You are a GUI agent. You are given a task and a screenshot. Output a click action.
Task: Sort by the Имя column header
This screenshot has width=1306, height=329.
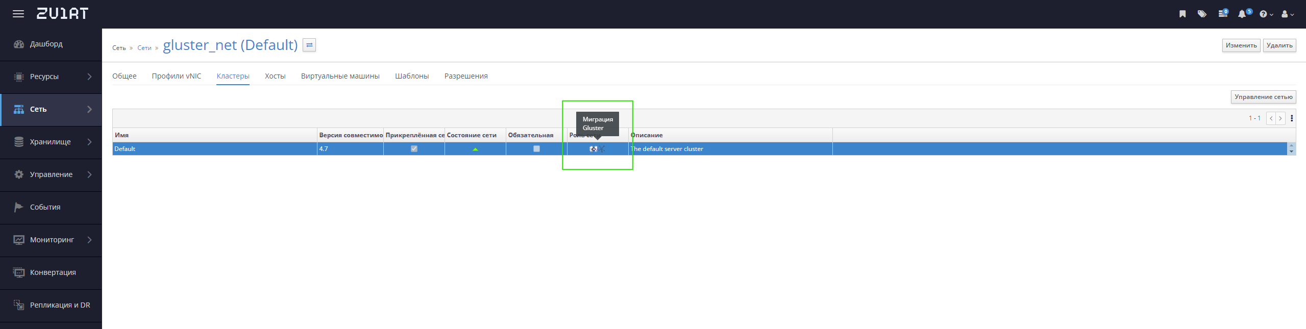(x=214, y=135)
